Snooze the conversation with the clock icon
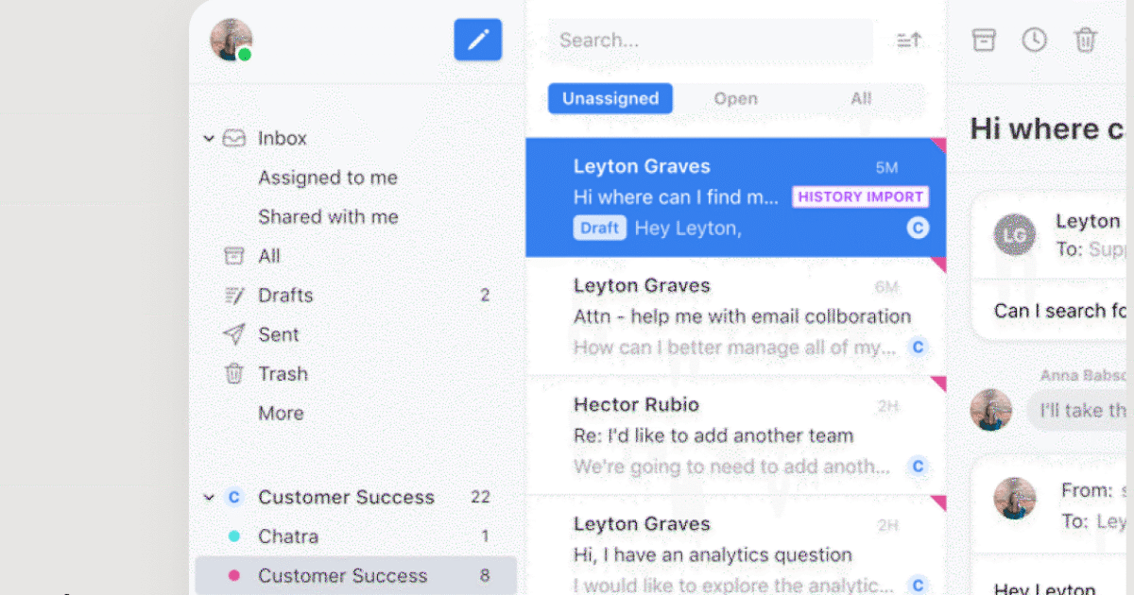 point(1034,40)
